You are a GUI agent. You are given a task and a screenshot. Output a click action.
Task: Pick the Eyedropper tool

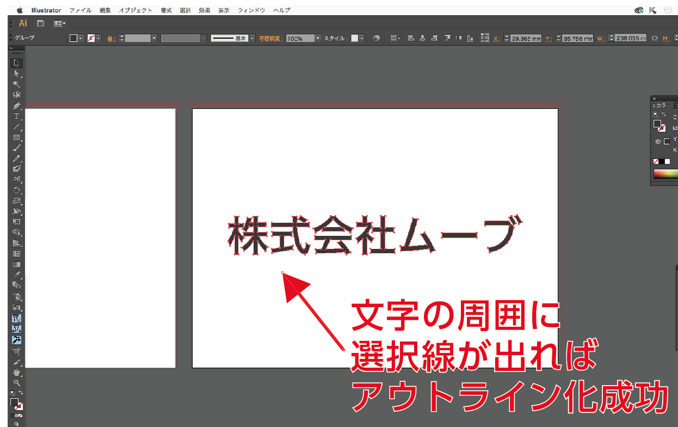click(16, 275)
